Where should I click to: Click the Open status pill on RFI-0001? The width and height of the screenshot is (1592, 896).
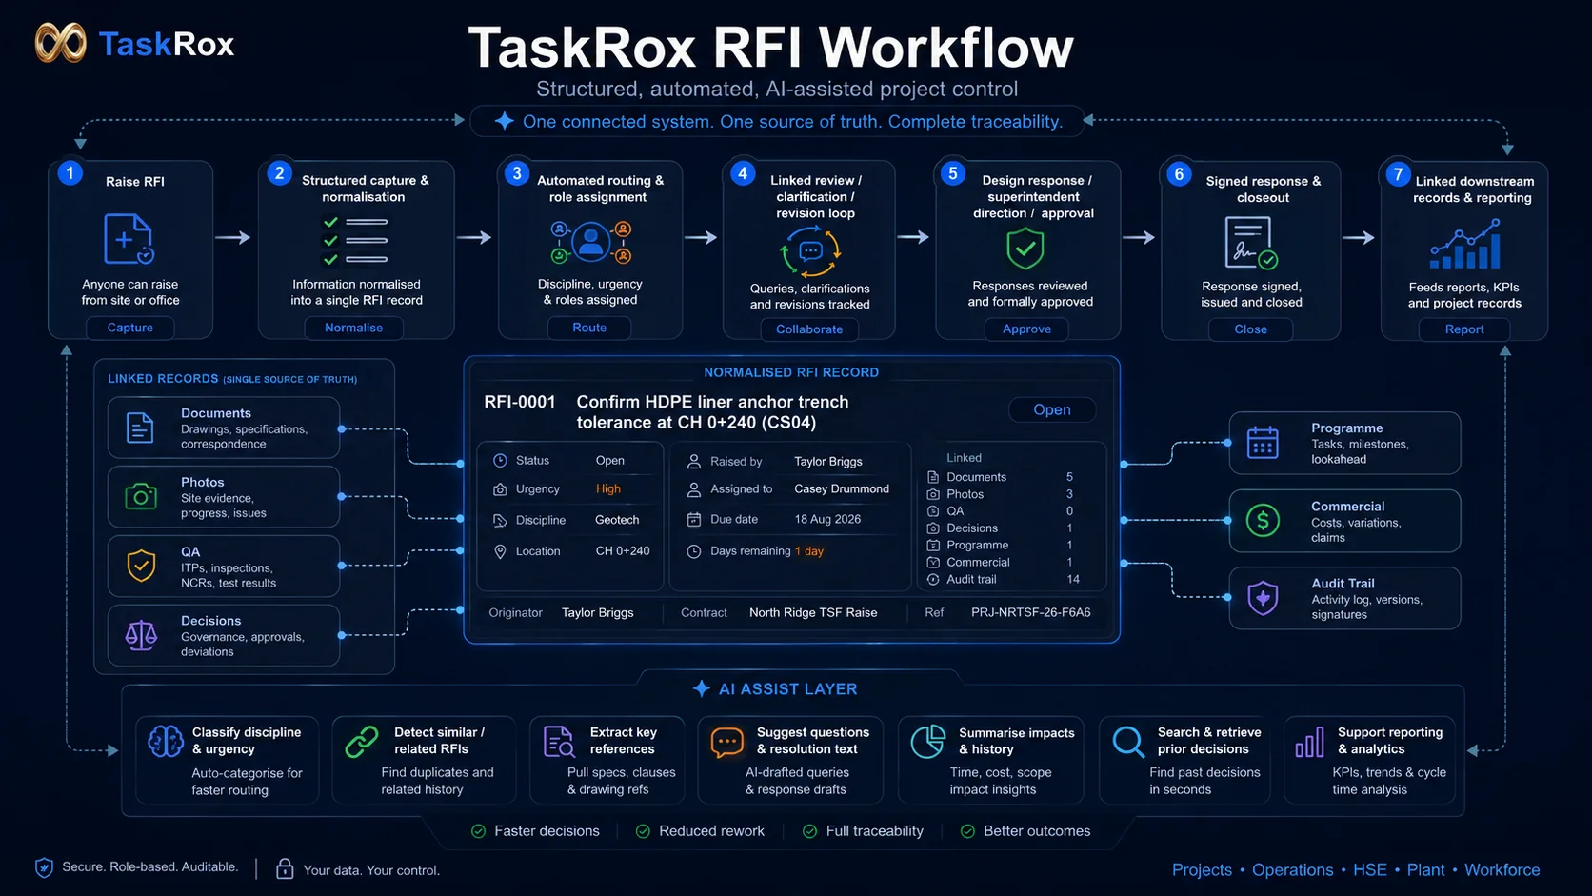click(1052, 409)
